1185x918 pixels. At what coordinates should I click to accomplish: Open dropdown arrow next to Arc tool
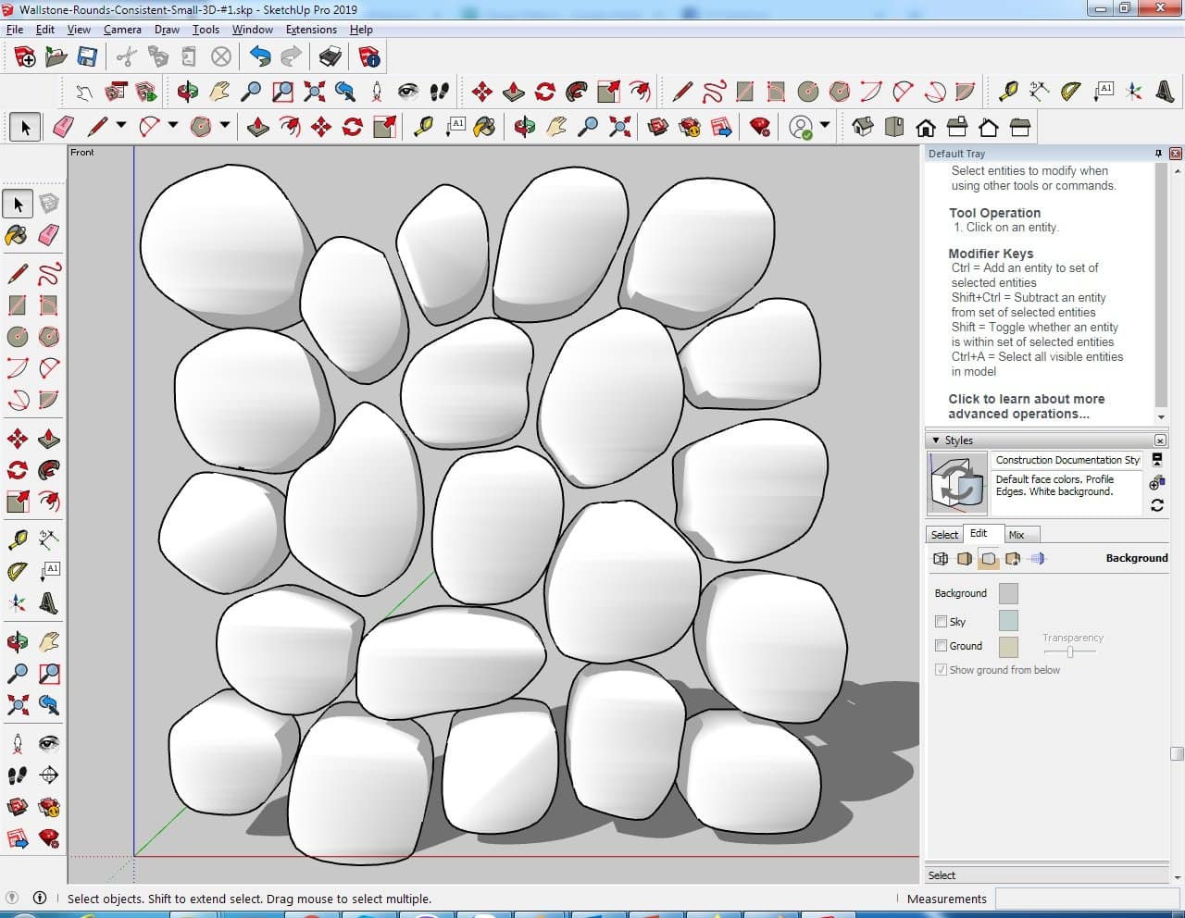173,126
